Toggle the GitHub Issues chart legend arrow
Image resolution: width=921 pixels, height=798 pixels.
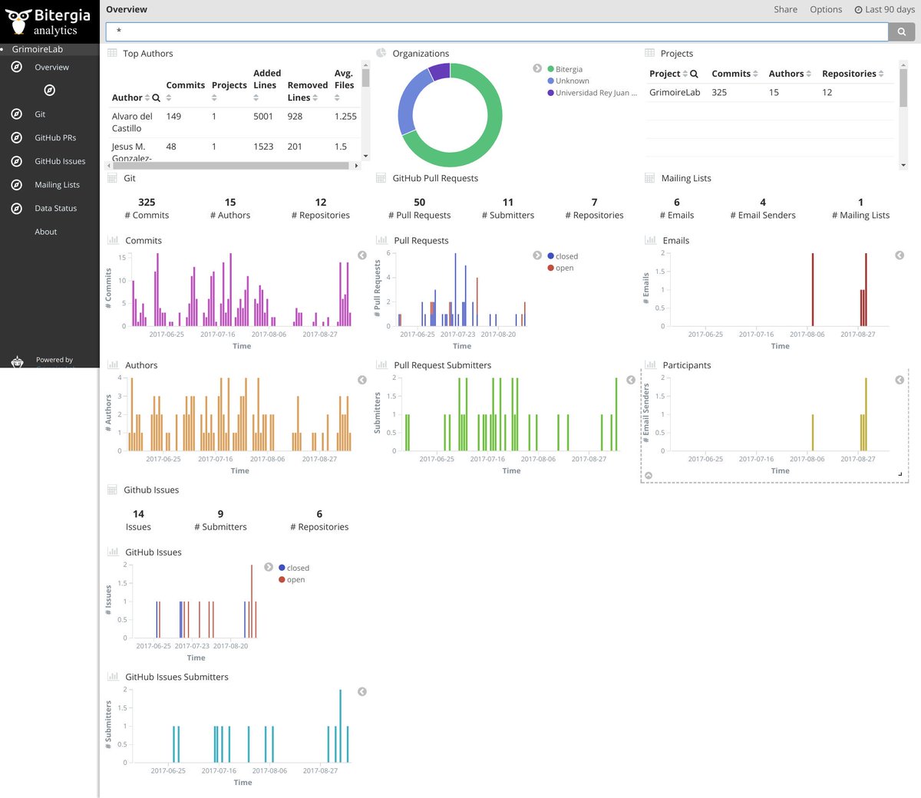click(x=269, y=567)
